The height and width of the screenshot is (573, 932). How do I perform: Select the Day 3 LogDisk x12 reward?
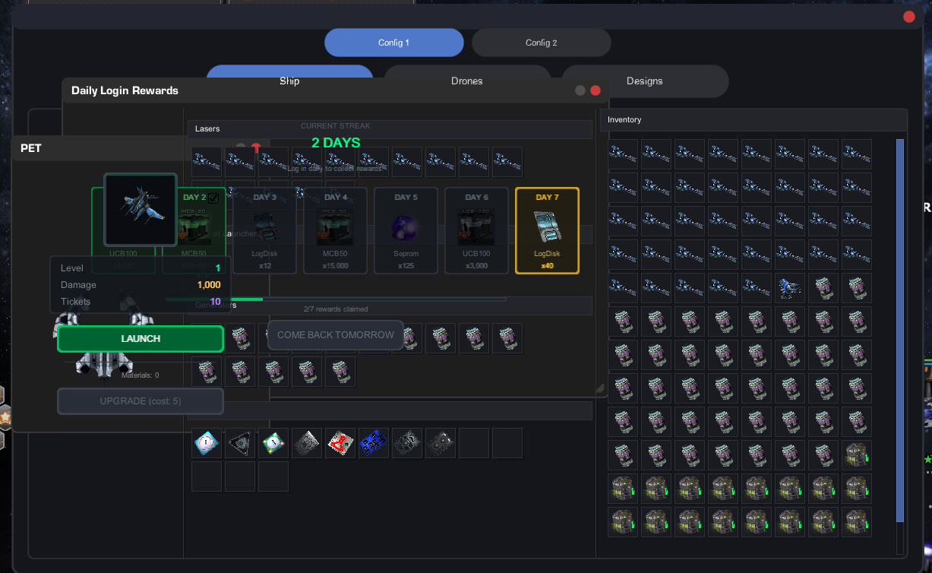(264, 230)
